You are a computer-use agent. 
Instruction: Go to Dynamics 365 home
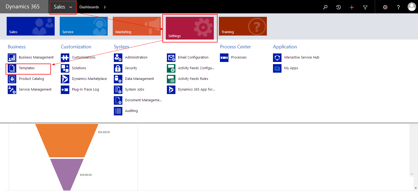pyautogui.click(x=23, y=7)
